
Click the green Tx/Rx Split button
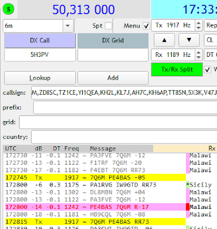click(177, 69)
